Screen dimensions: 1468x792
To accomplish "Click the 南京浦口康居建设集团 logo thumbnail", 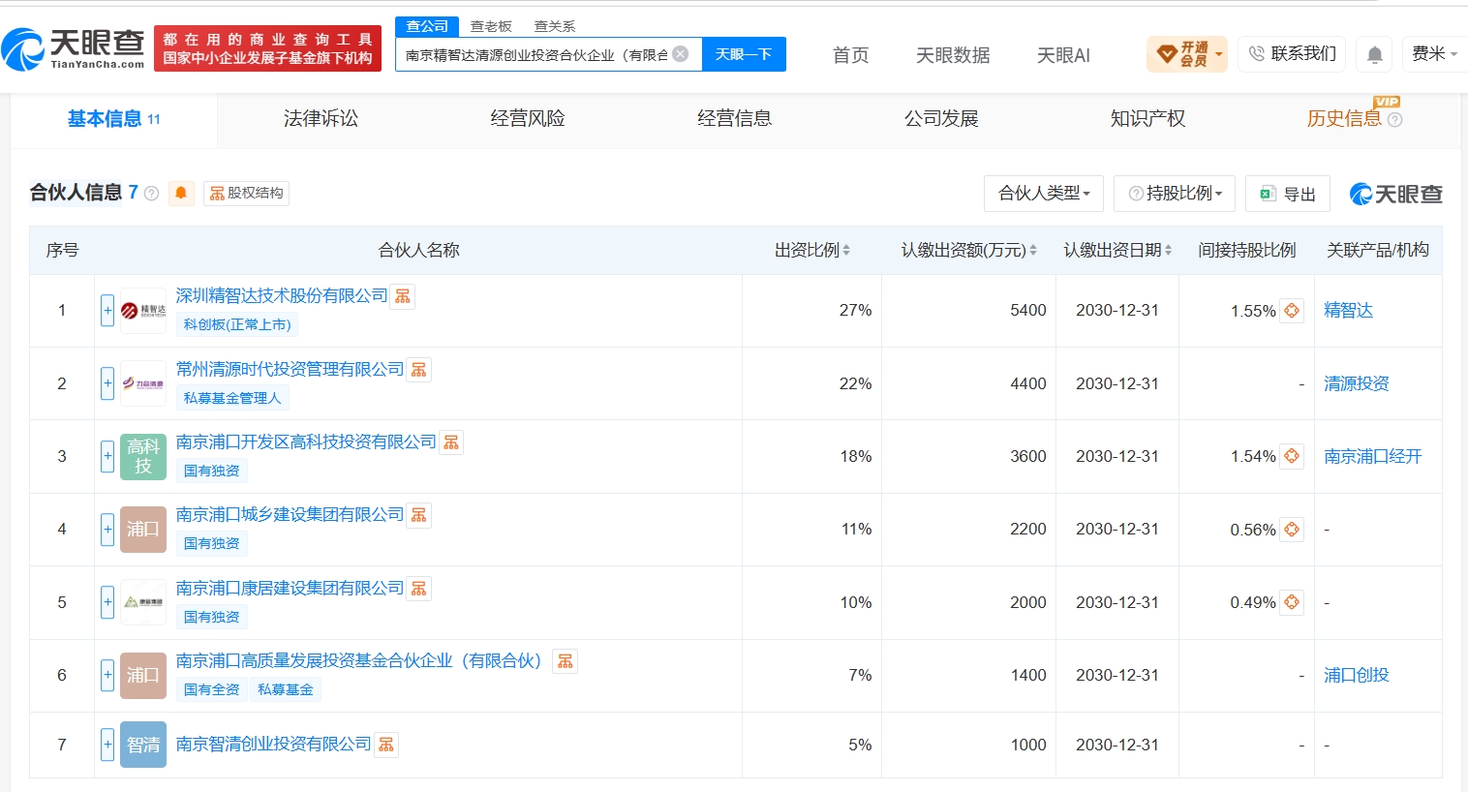I will tap(143, 602).
